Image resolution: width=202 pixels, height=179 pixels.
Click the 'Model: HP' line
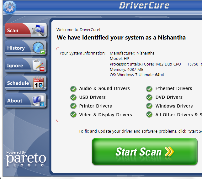pyautogui.click(x=119, y=59)
